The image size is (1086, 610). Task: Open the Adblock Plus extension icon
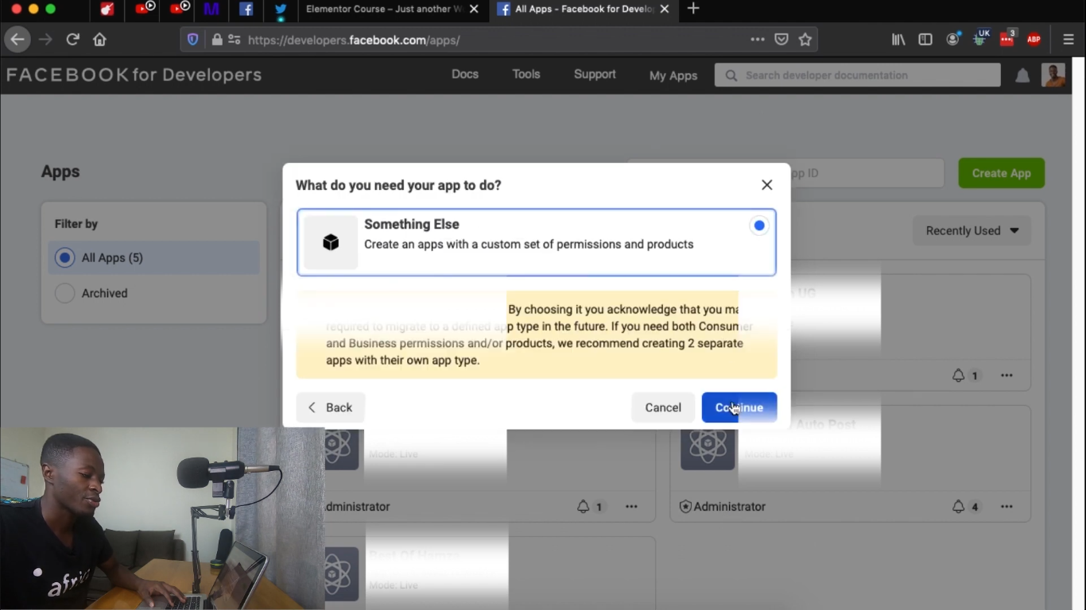[1034, 40]
